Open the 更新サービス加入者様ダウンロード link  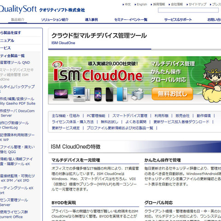181,122
